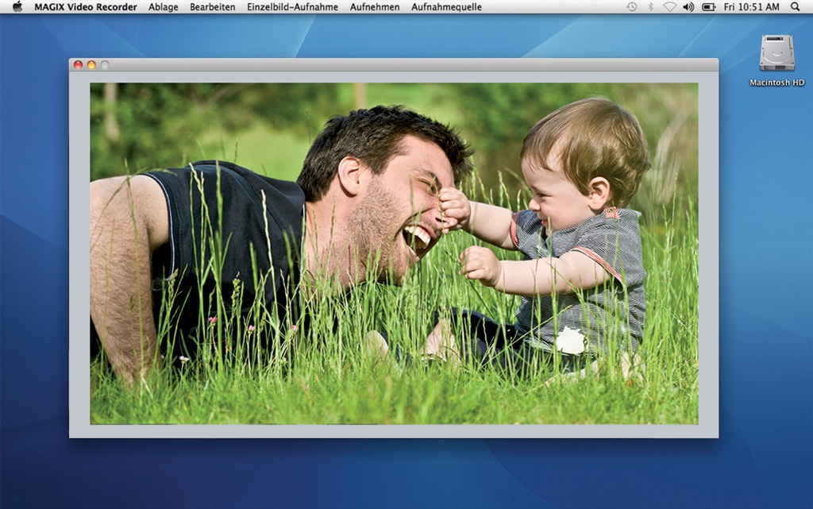Viewport: 813px width, 509px height.
Task: Open the Wi-Fi status menu
Action: 669,7
